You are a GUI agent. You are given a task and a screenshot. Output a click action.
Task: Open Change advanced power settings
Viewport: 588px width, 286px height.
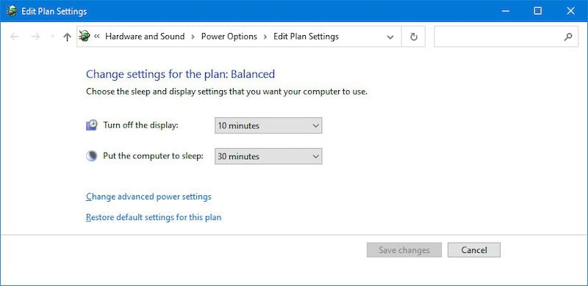[x=148, y=197]
